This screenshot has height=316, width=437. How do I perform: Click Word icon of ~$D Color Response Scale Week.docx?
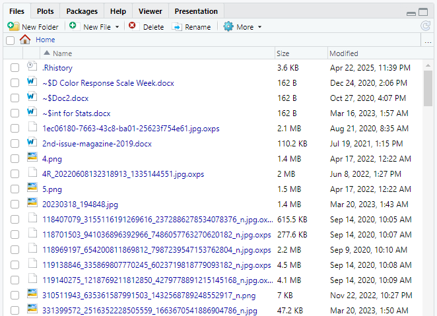pyautogui.click(x=32, y=82)
